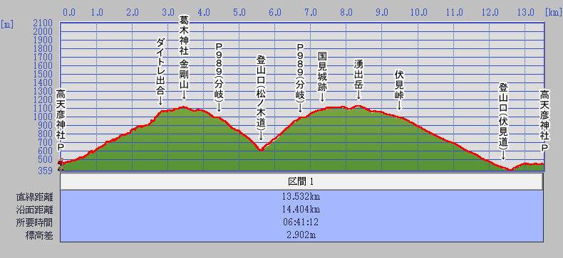Click the 0.0 distance axis label
The width and height of the screenshot is (563, 258).
(x=69, y=12)
